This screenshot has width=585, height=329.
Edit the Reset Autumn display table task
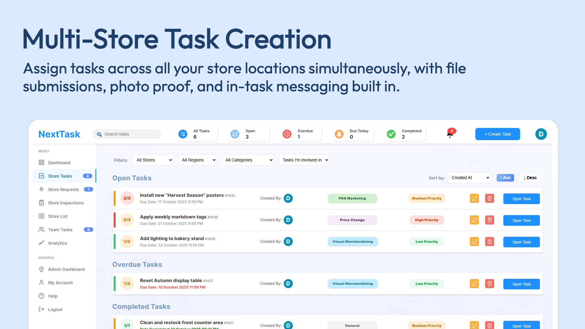474,284
